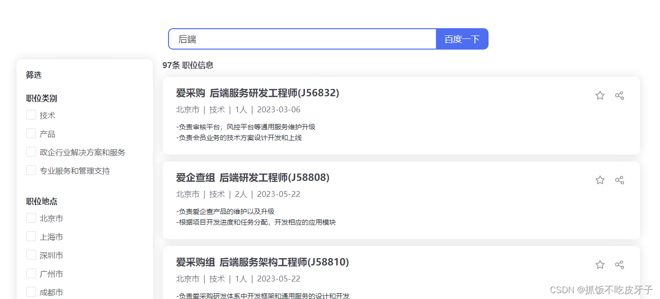Open the 爱企查组 后端研发工程师(J58808) job title
This screenshot has height=299, width=660.
coord(253,177)
